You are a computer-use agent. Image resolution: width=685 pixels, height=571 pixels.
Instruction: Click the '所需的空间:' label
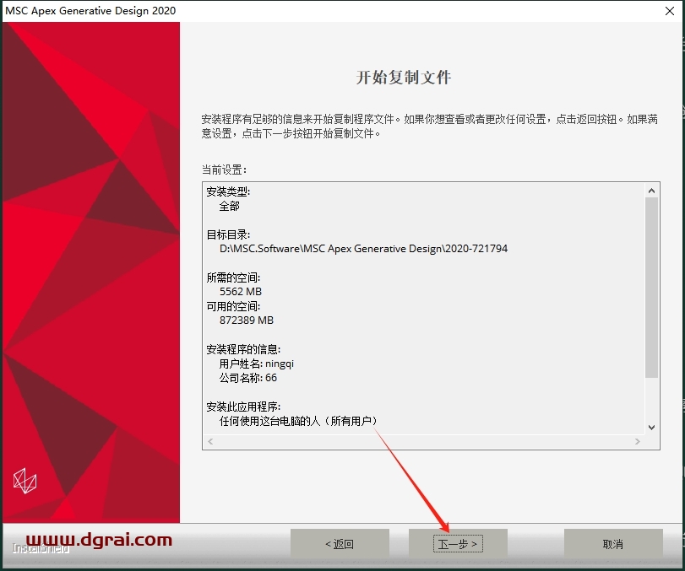233,277
